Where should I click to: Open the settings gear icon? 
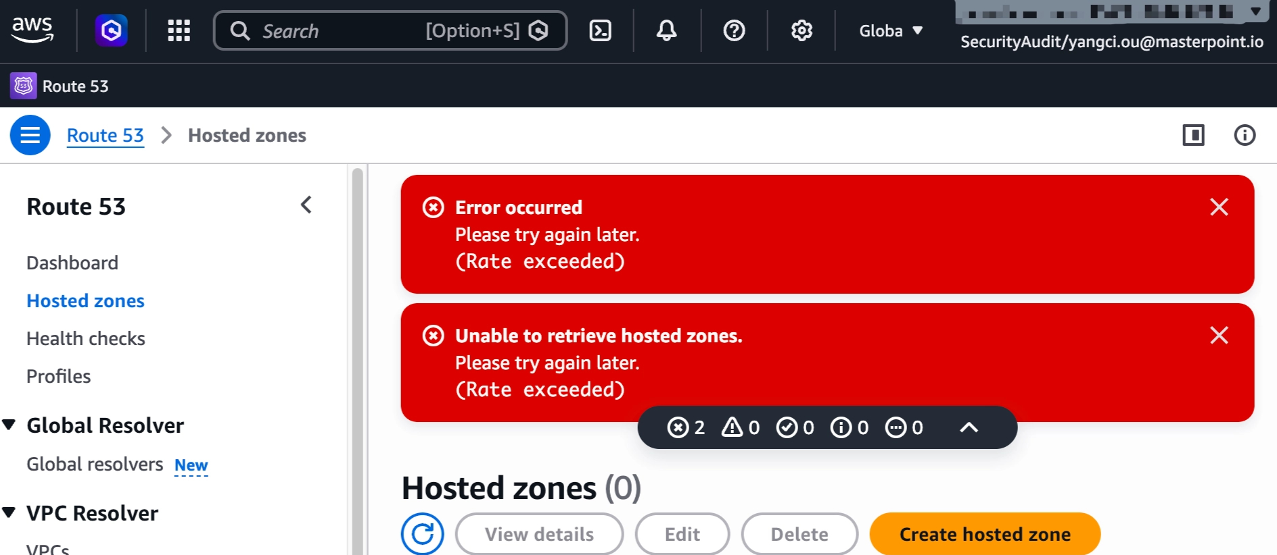(802, 30)
